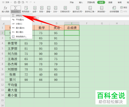Select the 公式 ribbon tab

point(101,2)
